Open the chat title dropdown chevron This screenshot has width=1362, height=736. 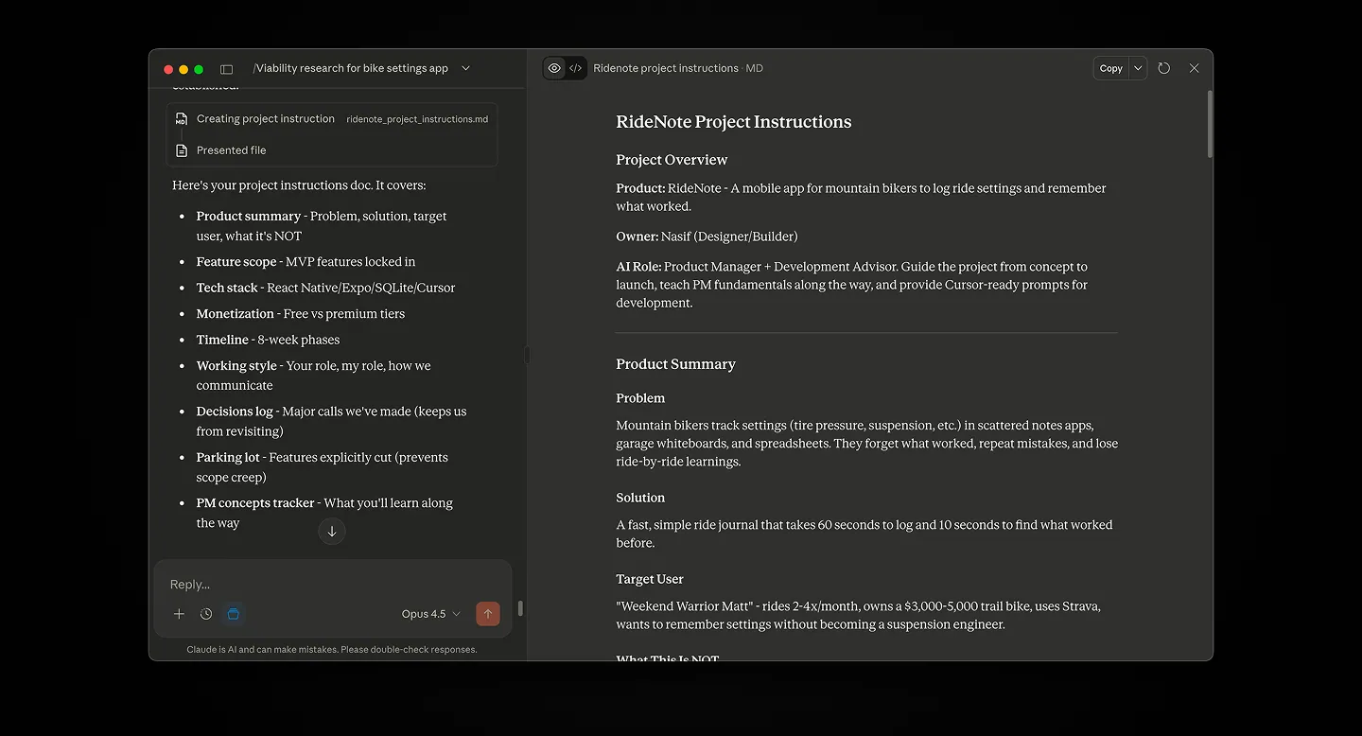tap(465, 68)
